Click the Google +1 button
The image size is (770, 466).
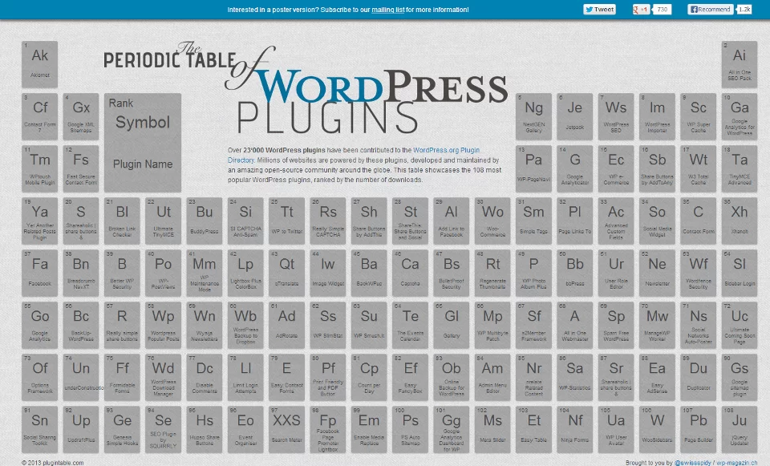[641, 10]
